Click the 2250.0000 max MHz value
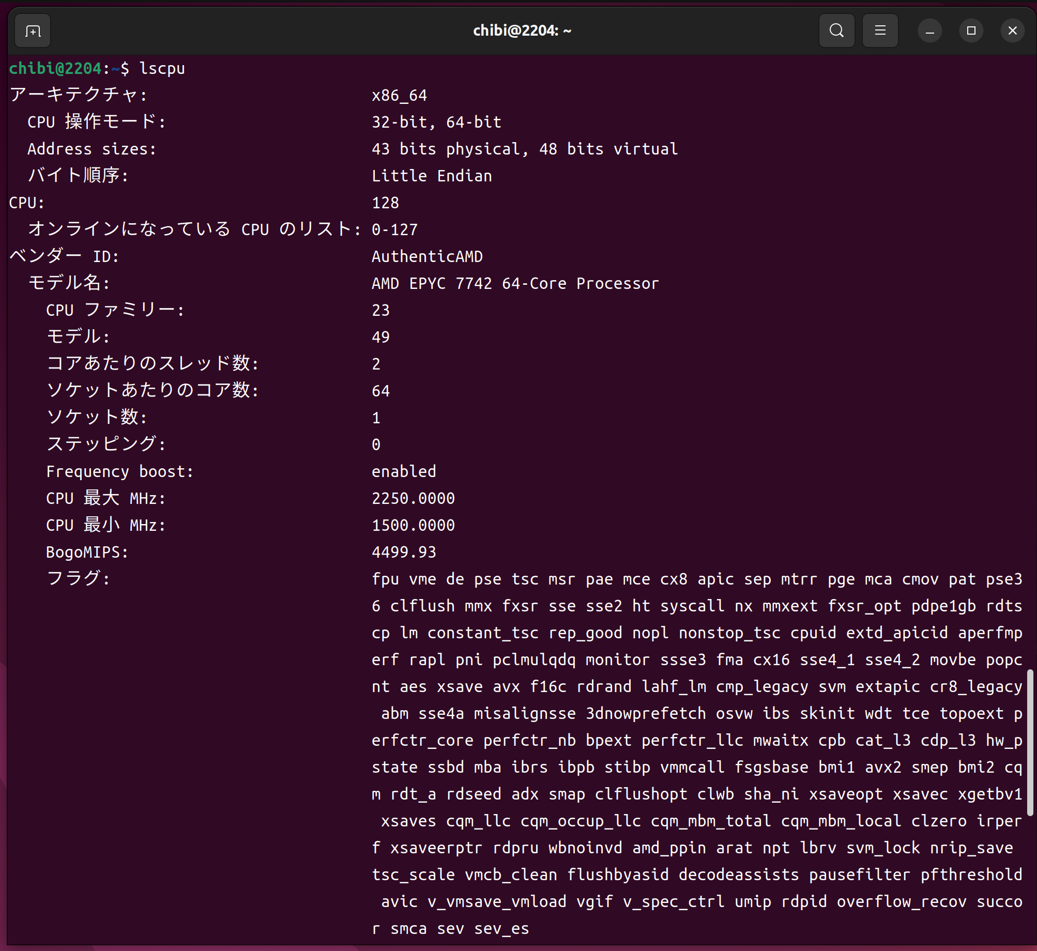 (x=413, y=499)
